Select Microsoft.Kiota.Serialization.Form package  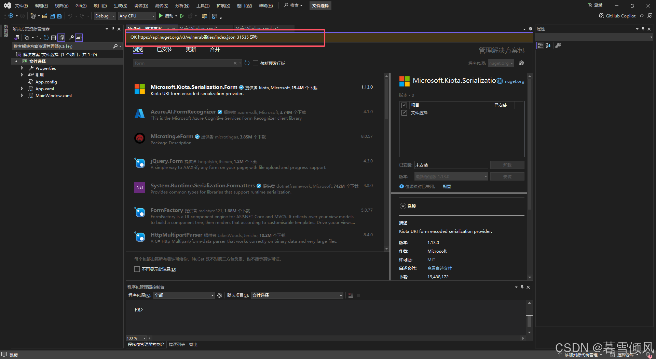255,90
